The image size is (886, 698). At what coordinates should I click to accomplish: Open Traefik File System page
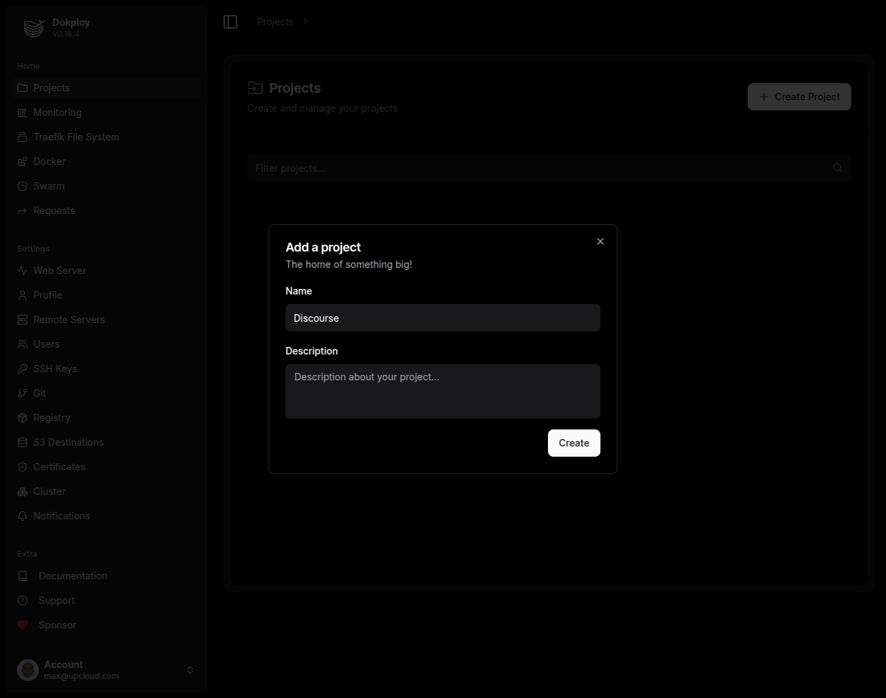click(x=76, y=137)
